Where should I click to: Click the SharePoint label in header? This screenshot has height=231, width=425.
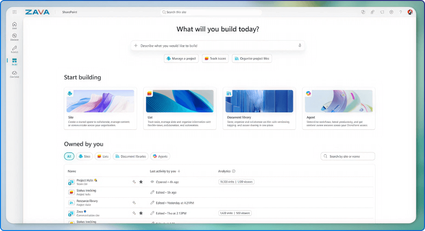coord(70,12)
